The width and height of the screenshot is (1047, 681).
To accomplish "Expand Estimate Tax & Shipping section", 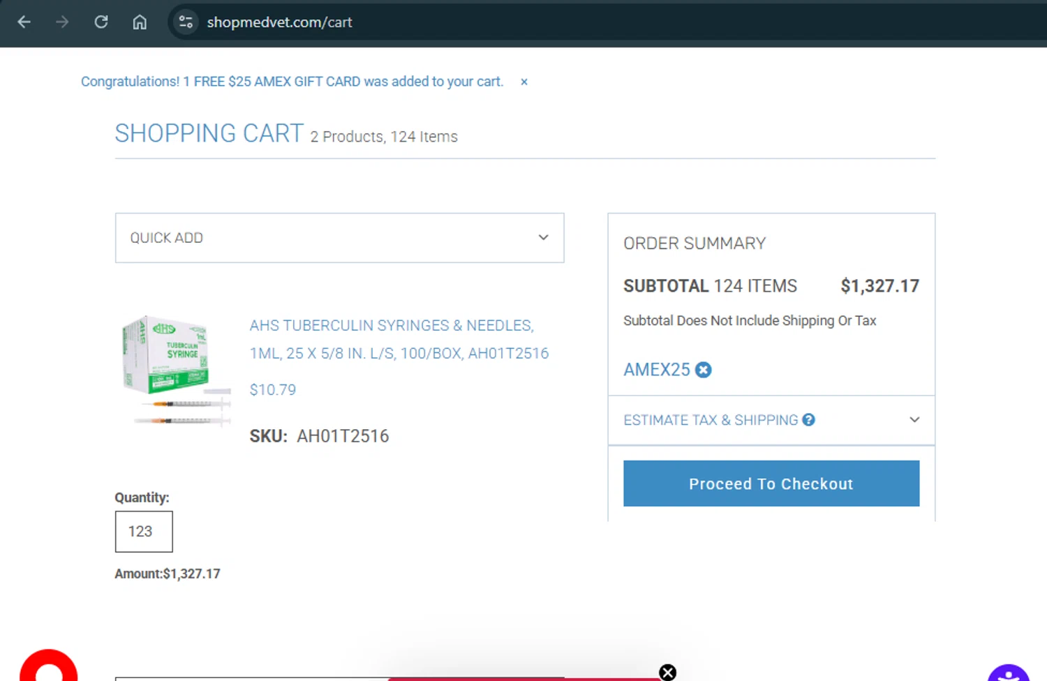I will point(771,420).
